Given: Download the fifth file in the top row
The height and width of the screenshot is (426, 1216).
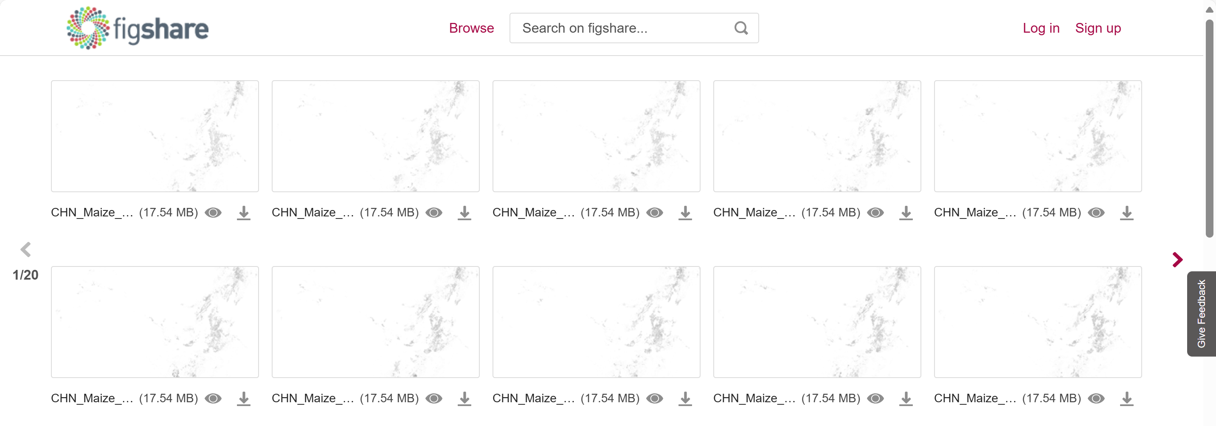Looking at the screenshot, I should (1127, 213).
